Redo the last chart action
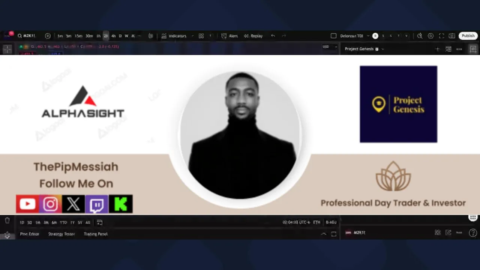This screenshot has width=480, height=270. [x=284, y=36]
